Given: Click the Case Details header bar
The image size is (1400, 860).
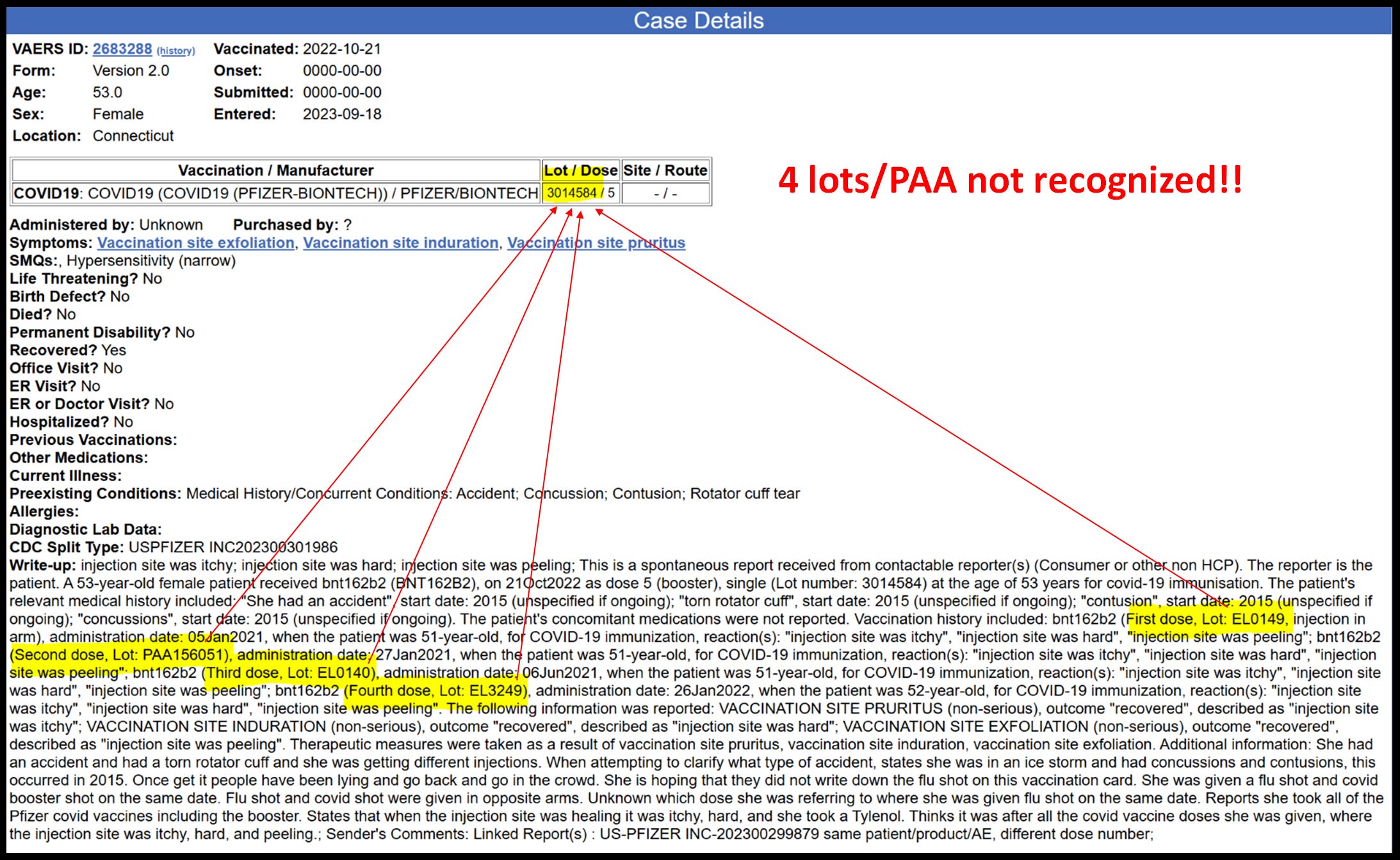Looking at the screenshot, I should 699,20.
